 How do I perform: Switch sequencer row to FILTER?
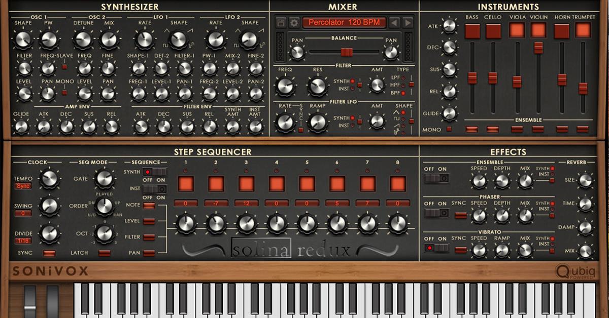tap(148, 237)
